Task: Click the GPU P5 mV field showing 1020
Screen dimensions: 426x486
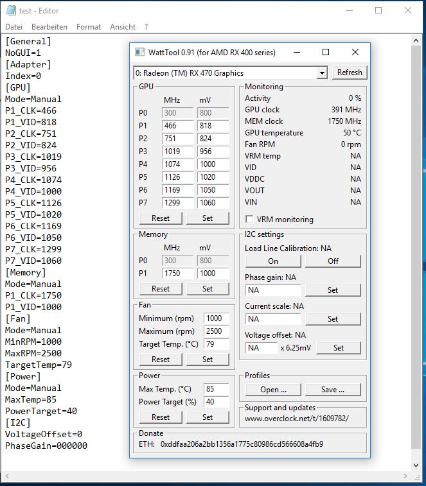Action: (x=213, y=177)
